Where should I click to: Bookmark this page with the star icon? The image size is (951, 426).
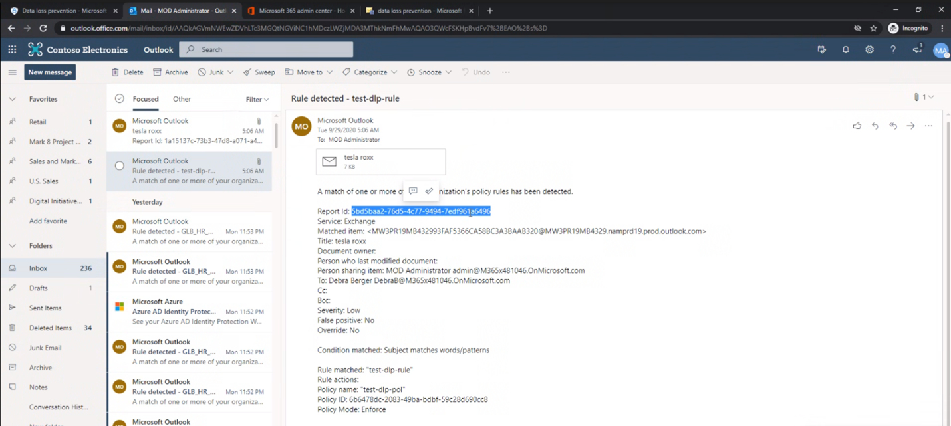coord(874,29)
